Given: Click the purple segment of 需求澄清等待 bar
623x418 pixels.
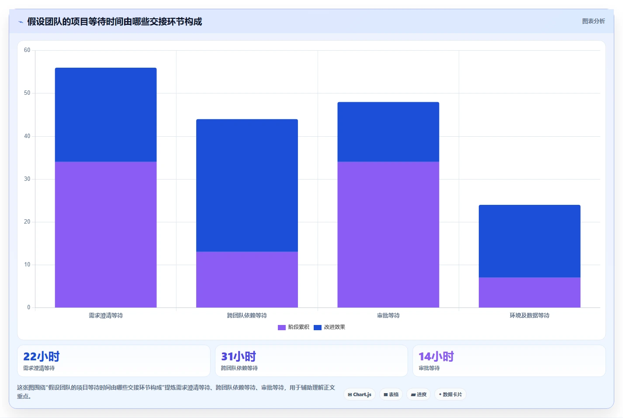Looking at the screenshot, I should click(106, 235).
